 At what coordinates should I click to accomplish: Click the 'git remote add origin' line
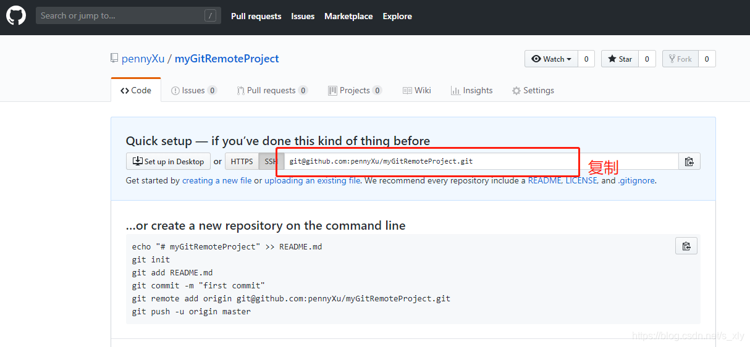pos(291,298)
